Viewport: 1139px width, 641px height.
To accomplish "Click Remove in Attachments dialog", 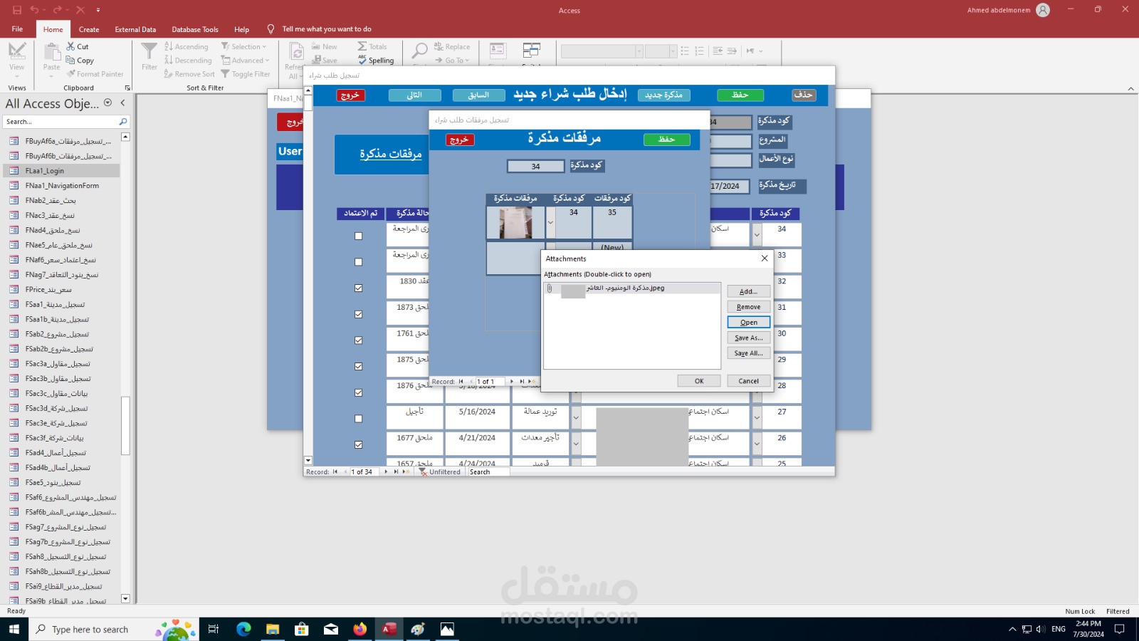I will [748, 307].
